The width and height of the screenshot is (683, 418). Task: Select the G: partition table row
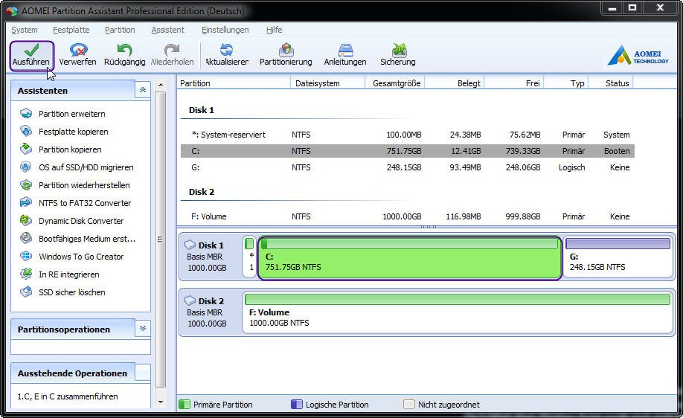pos(407,167)
